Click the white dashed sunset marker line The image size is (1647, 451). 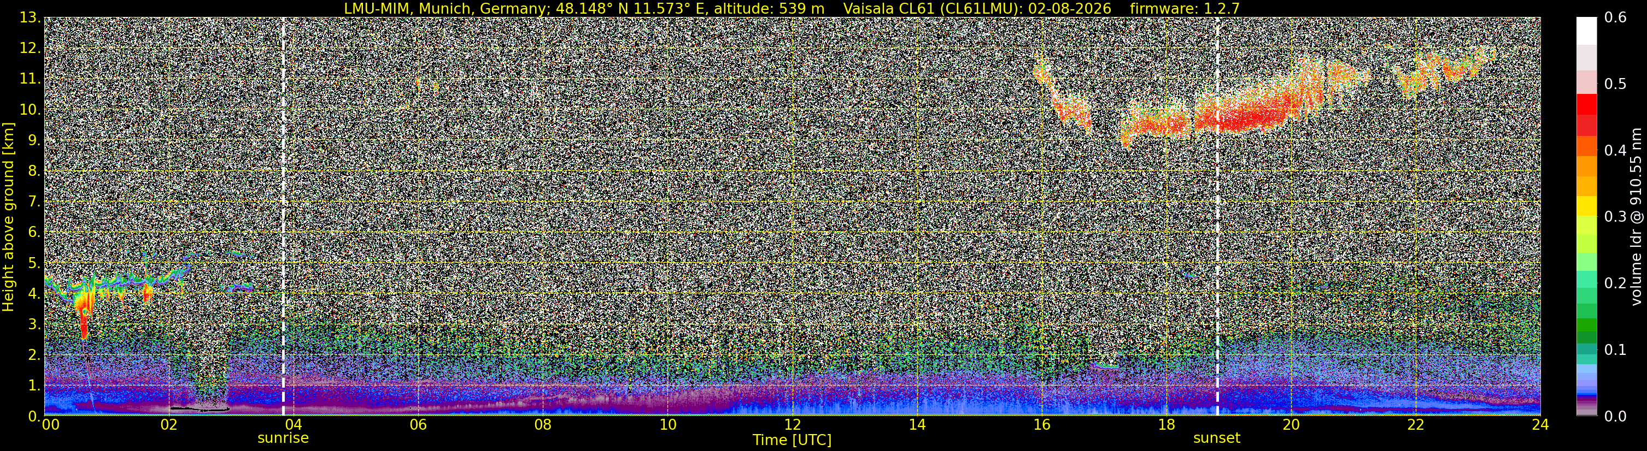(1217, 216)
